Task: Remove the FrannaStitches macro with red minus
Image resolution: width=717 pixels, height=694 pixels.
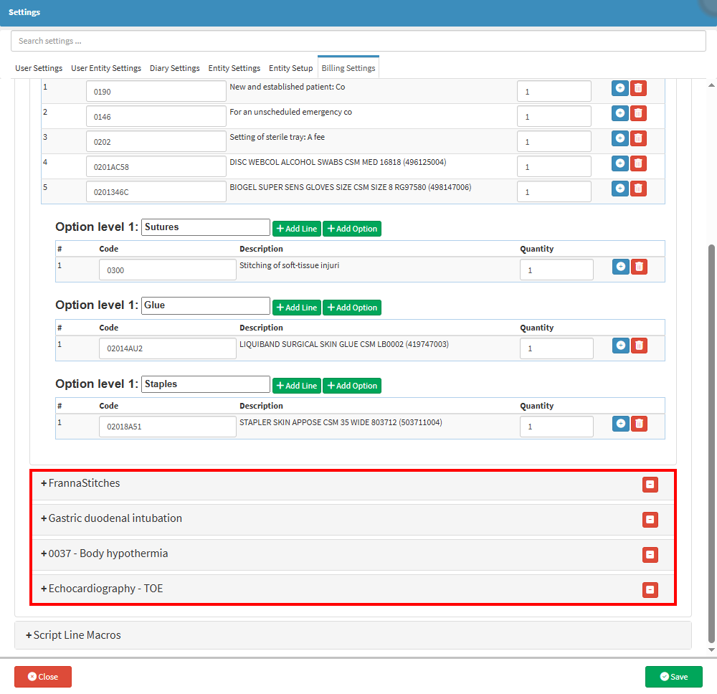Action: [650, 485]
